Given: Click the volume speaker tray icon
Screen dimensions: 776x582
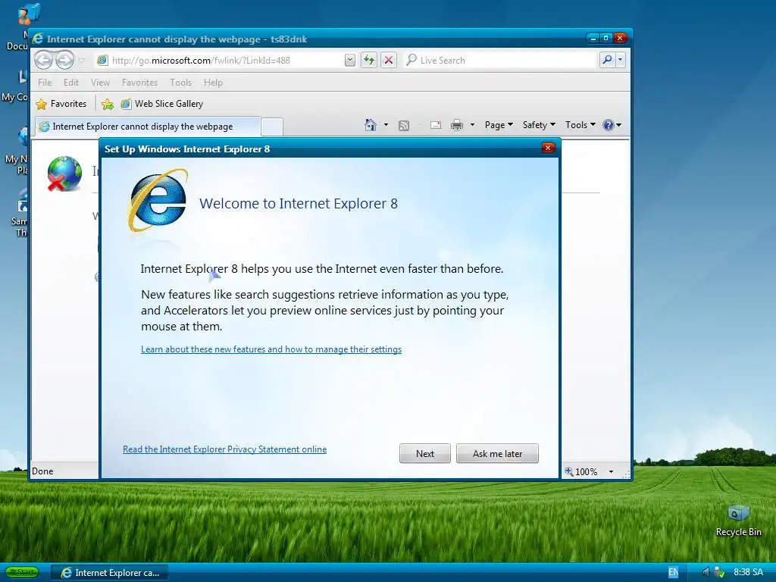Looking at the screenshot, I should (706, 573).
